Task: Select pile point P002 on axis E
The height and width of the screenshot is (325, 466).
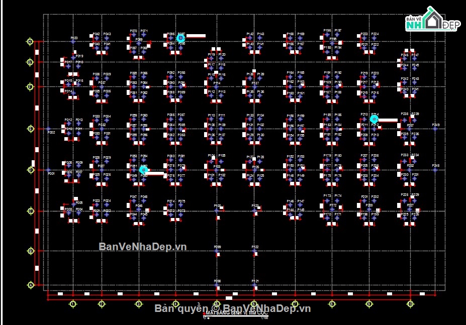Action: [49, 129]
